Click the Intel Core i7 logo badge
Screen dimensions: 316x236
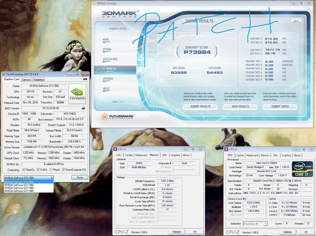[x=302, y=169]
